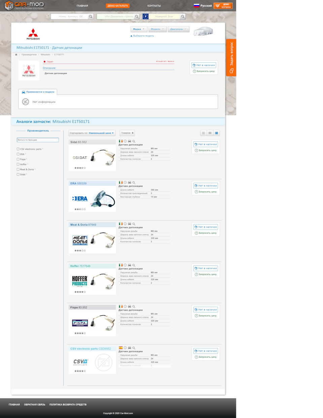
Task: Click info icon for ERA 550339
Action: point(125,183)
